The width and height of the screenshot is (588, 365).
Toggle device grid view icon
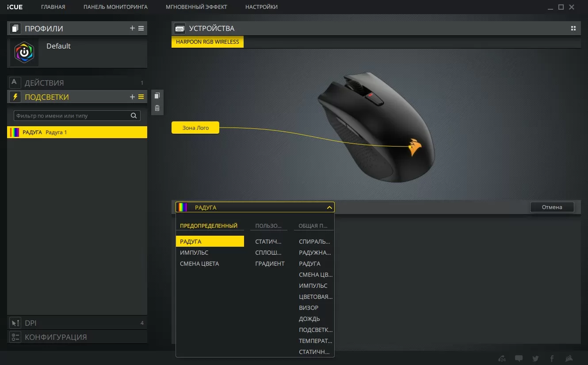point(573,28)
